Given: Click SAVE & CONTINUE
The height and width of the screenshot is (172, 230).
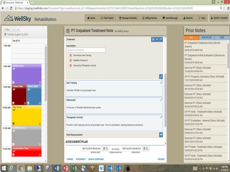Looking at the screenshot, I should 96,159.
